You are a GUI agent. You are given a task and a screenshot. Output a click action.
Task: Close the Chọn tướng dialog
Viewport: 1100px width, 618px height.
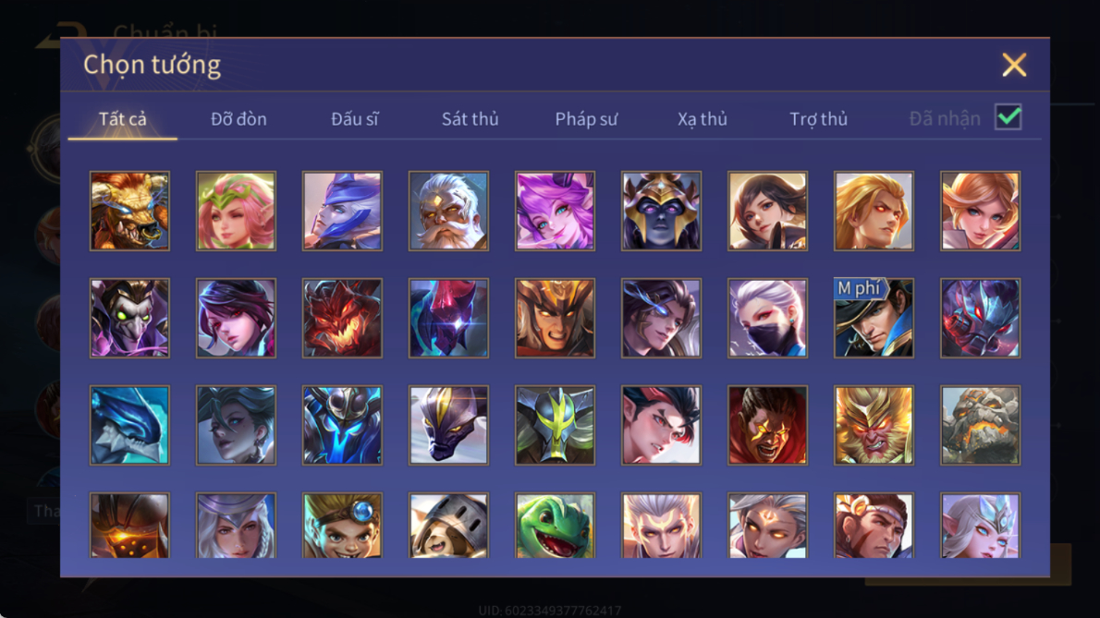pyautogui.click(x=1014, y=66)
